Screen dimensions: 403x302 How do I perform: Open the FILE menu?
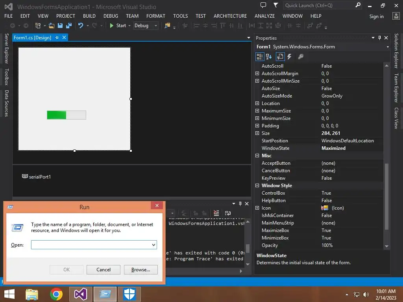[9, 16]
